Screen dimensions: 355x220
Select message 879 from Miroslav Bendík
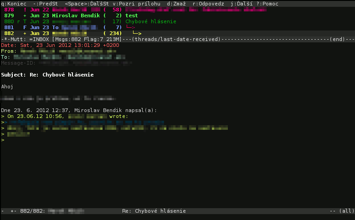click(178, 15)
